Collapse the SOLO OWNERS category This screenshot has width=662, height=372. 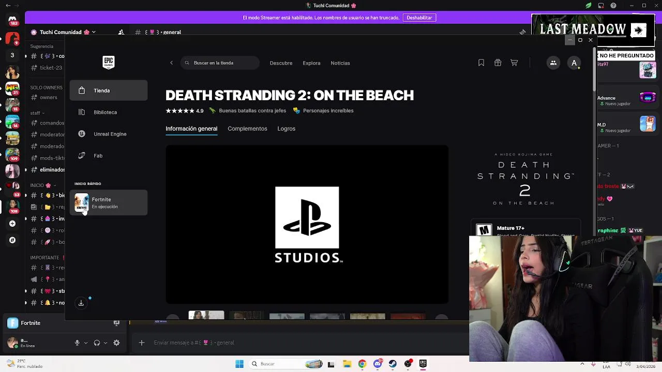(47, 87)
